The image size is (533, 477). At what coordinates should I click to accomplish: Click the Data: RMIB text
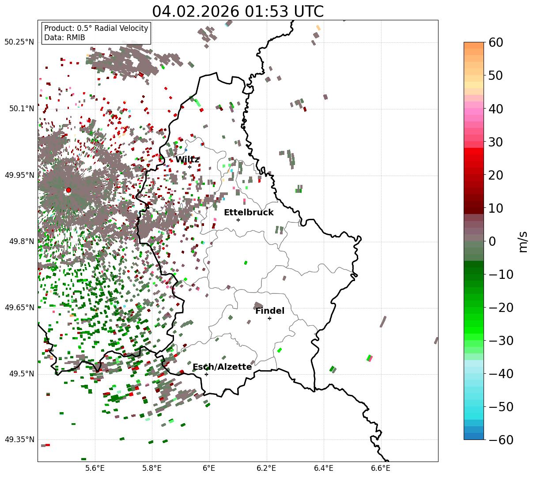(64, 38)
